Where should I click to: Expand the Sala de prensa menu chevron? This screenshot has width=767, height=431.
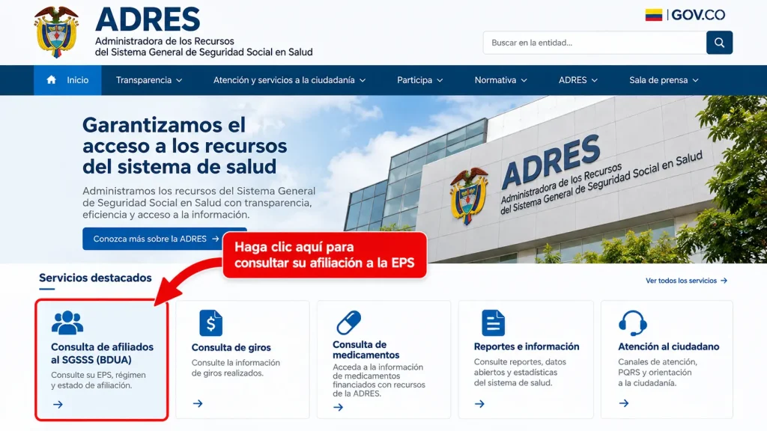[696, 80]
